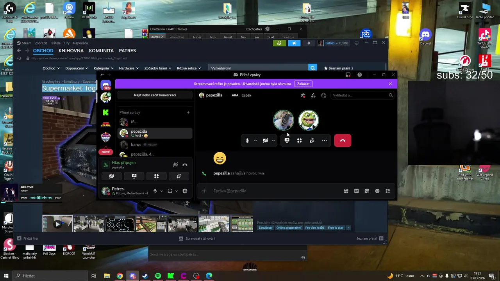The height and width of the screenshot is (281, 500).
Task: Add friends to the DM icon
Action: click(x=313, y=95)
